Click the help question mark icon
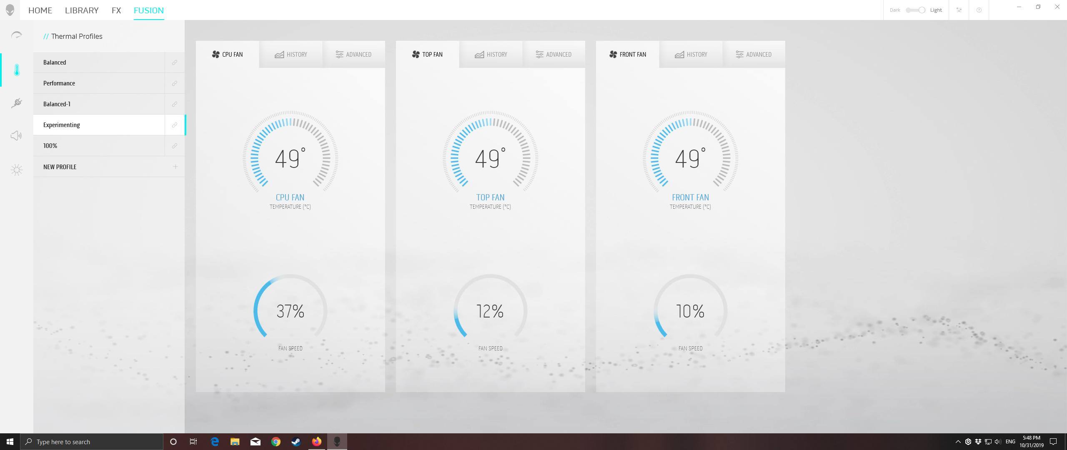The image size is (1067, 450). tap(979, 10)
